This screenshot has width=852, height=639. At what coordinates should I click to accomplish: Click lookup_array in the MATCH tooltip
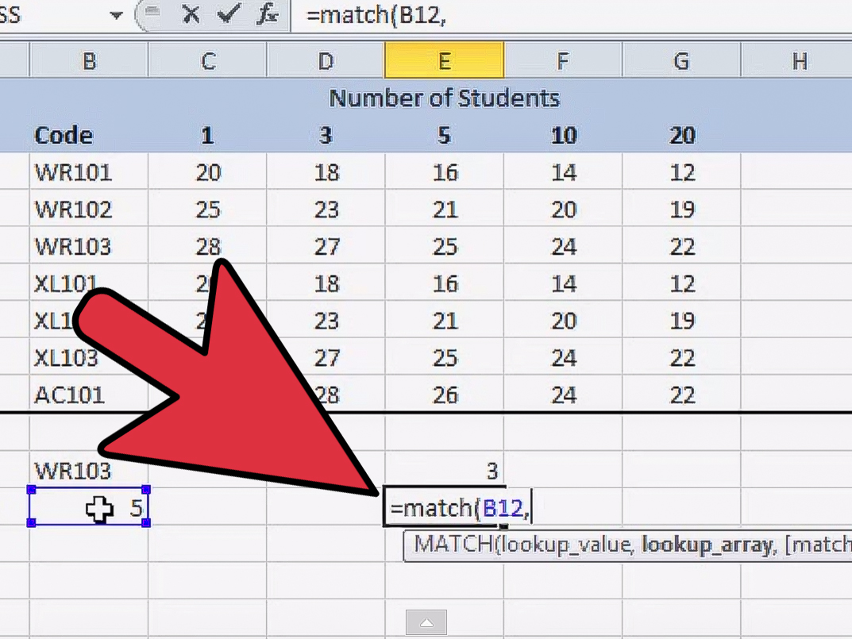coord(708,545)
